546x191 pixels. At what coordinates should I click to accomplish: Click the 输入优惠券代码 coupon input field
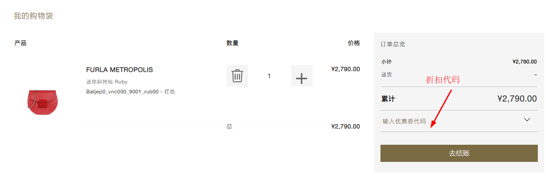click(447, 121)
